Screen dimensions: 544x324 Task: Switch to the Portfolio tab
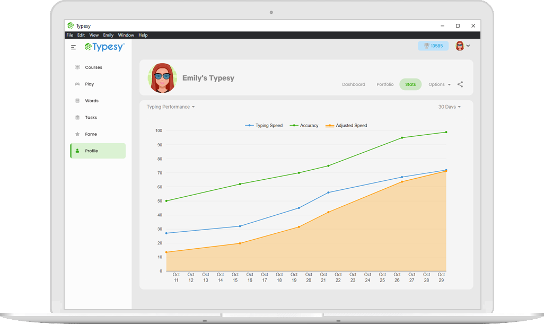(x=385, y=84)
